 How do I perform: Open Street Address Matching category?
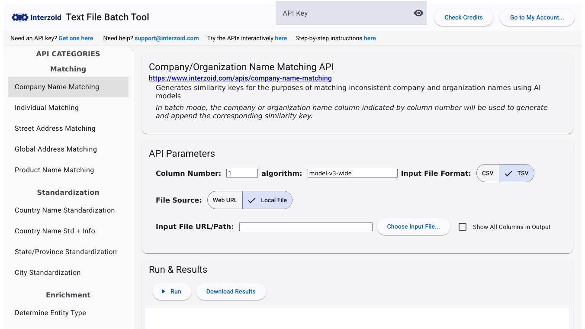55,129
